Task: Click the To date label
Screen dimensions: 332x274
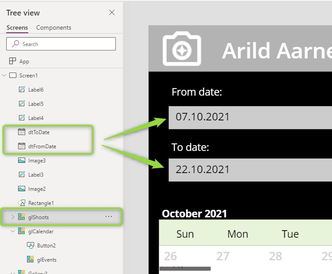Action: coord(190,147)
